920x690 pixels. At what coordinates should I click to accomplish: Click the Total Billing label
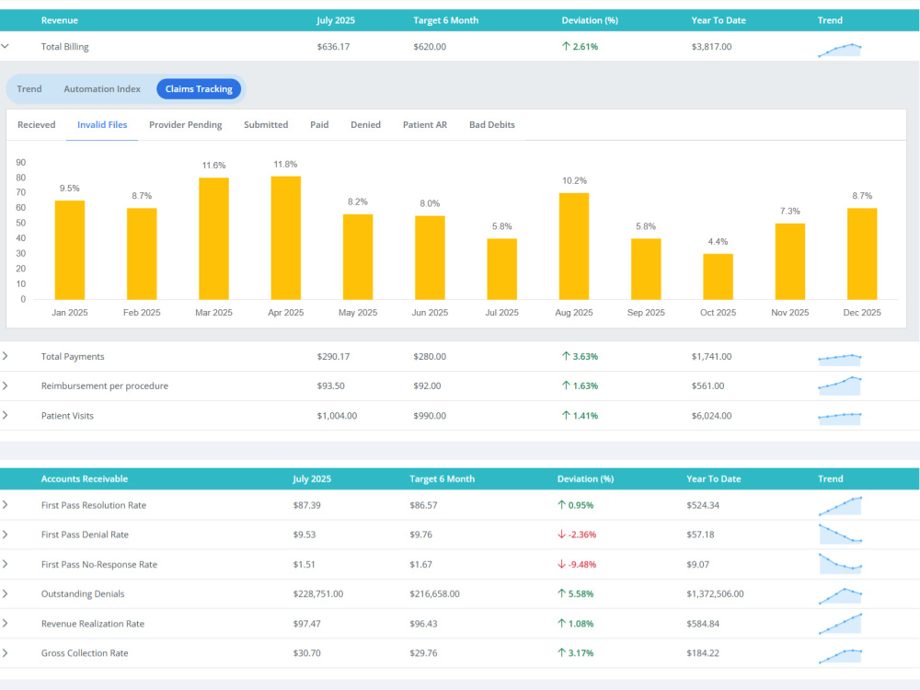click(x=64, y=46)
